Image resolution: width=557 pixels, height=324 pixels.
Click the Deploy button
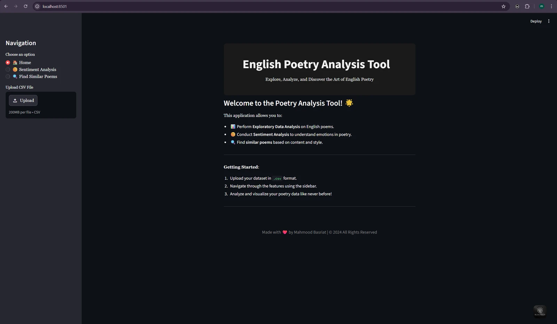pyautogui.click(x=536, y=21)
